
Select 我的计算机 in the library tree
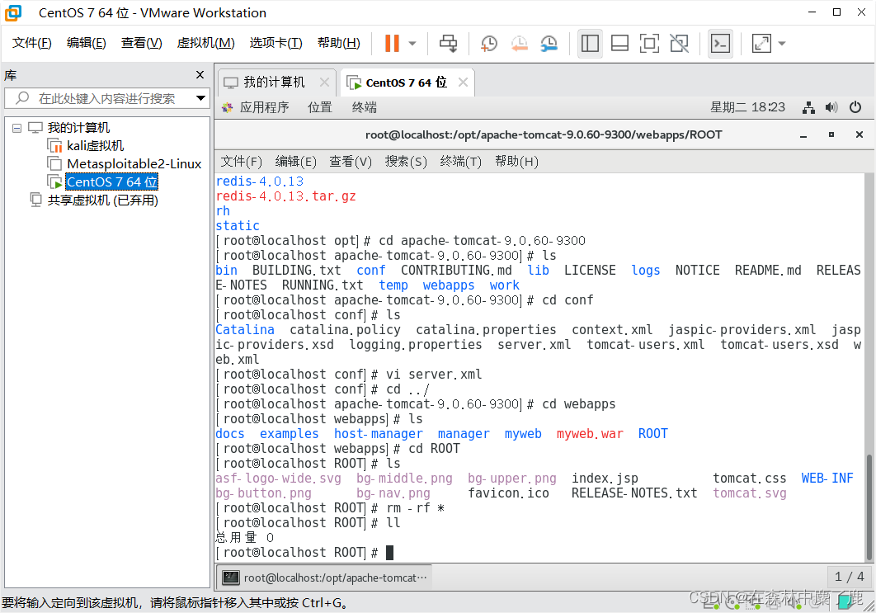coord(78,128)
